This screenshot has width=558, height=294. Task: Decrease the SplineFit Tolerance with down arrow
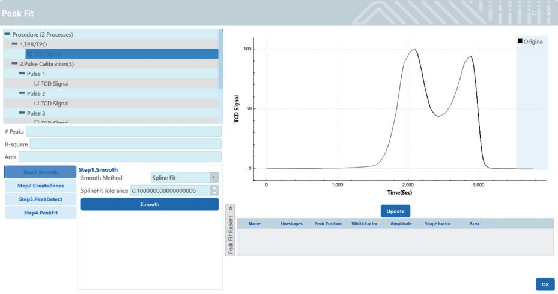click(x=214, y=193)
